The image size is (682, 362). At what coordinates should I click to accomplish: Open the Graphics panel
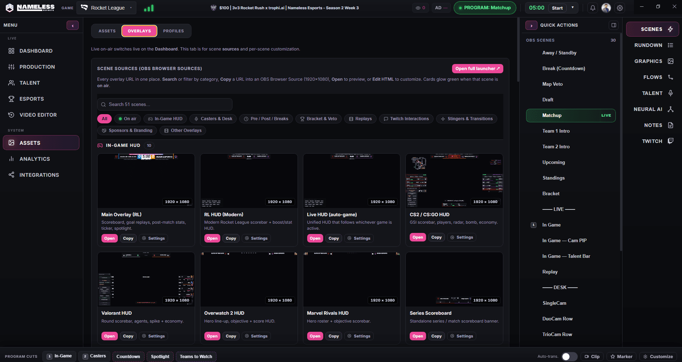click(653, 61)
